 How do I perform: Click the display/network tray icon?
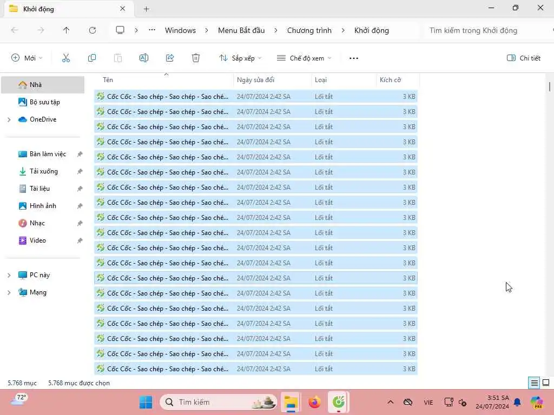click(449, 402)
